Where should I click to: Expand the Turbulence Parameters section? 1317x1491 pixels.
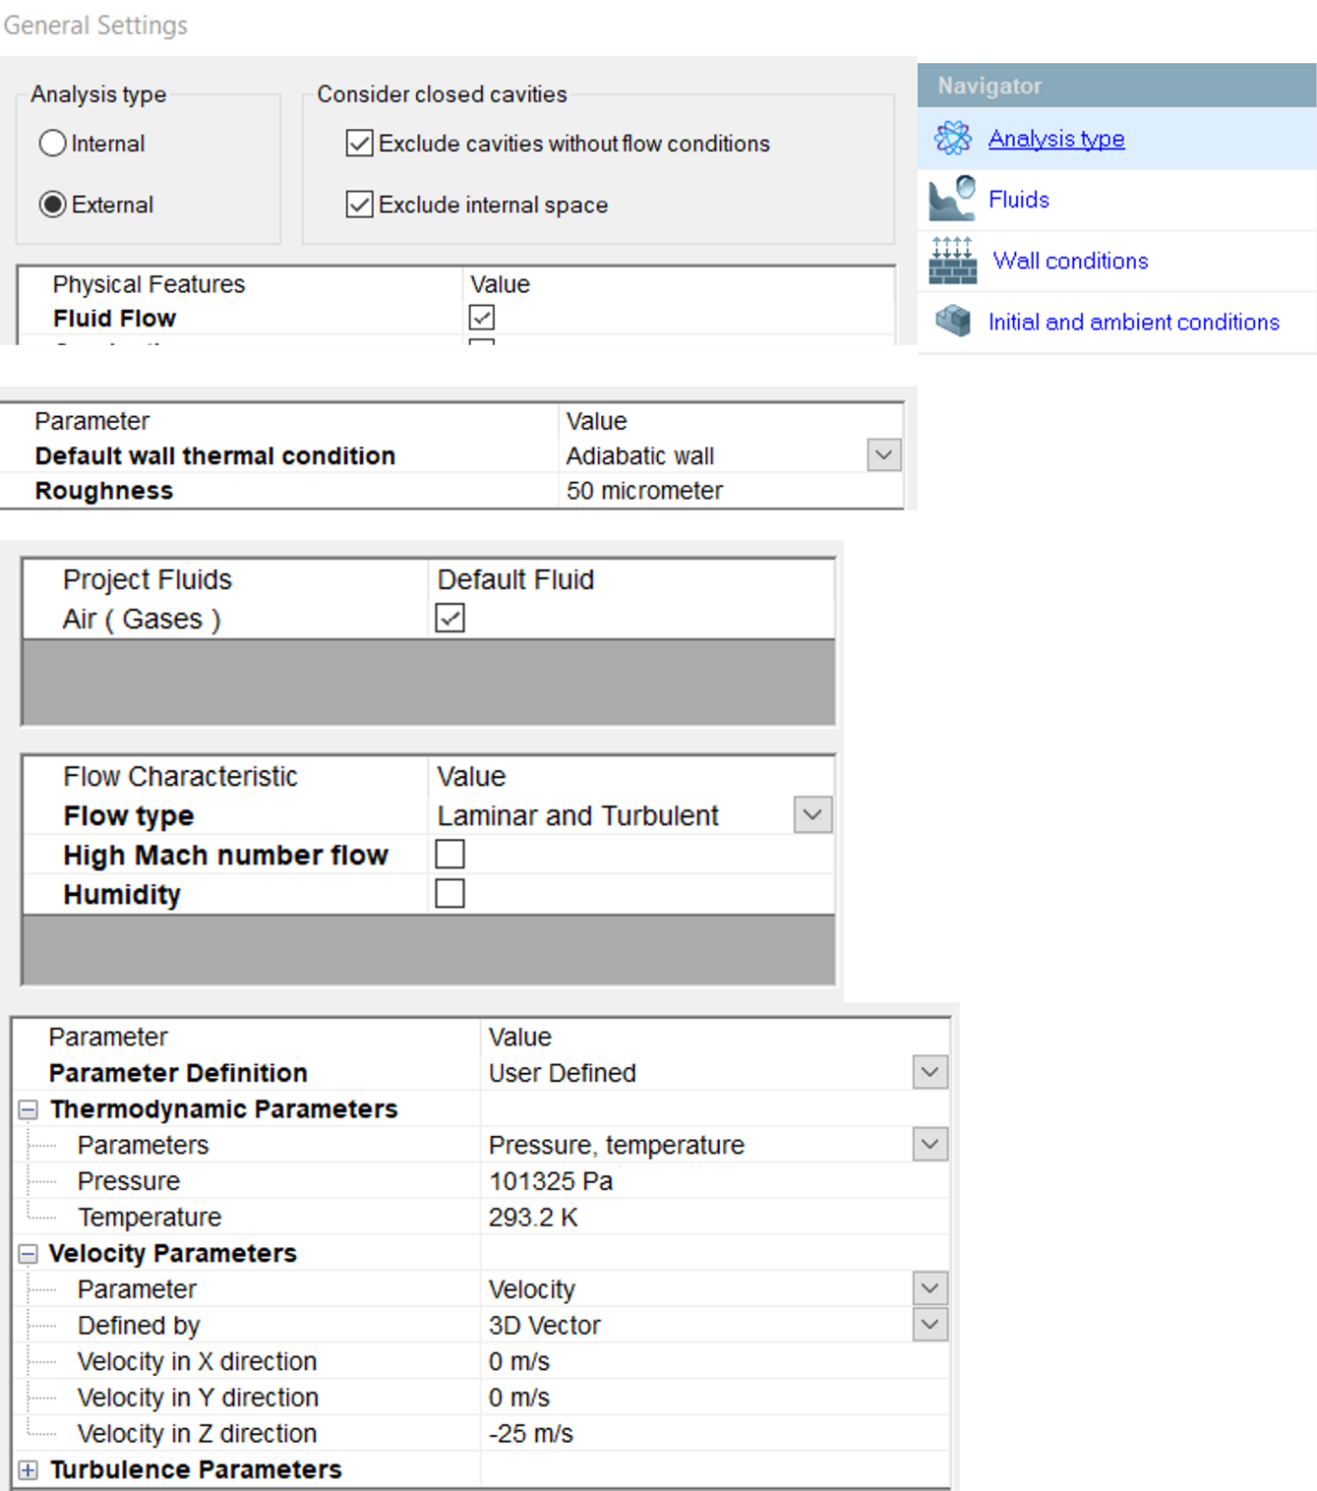coord(29,1470)
